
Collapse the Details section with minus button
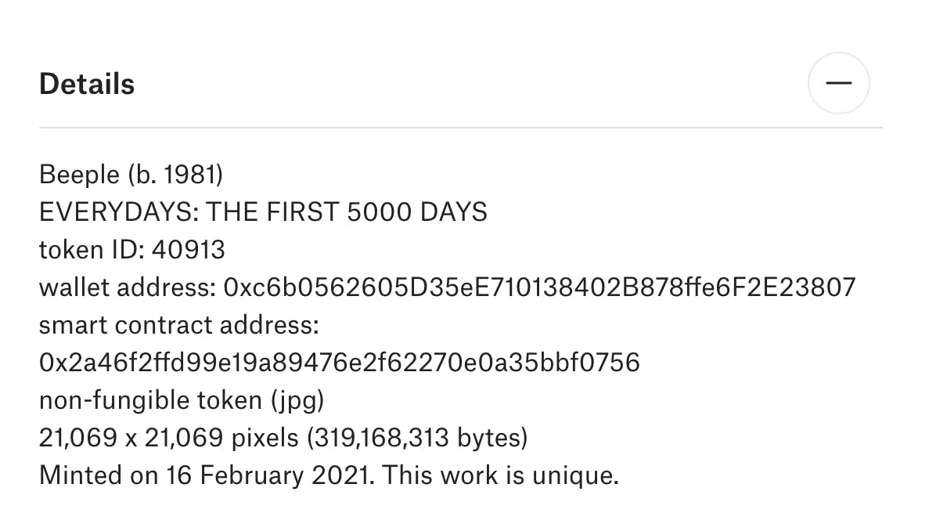[x=838, y=83]
